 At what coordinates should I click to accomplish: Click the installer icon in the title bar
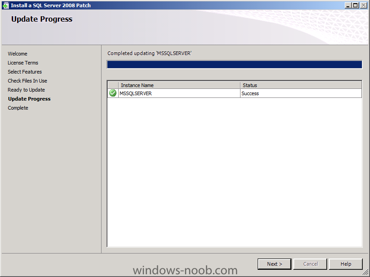(5, 5)
